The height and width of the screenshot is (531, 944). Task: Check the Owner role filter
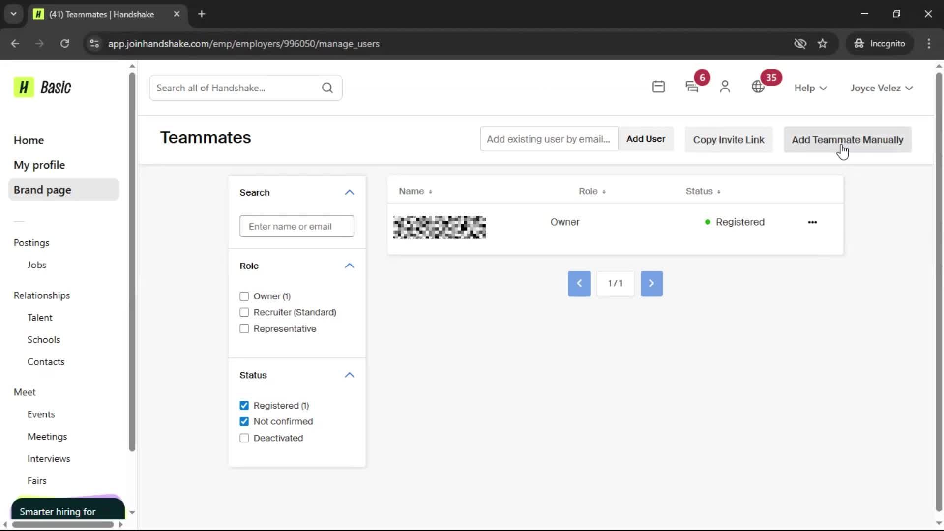pos(244,296)
